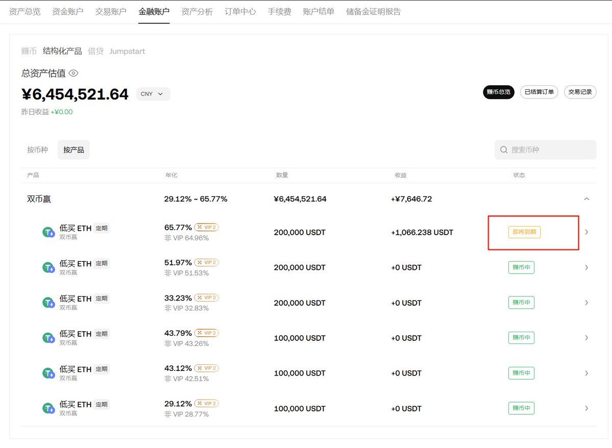Switch view to 按币种
The height and width of the screenshot is (448, 612).
37,150
